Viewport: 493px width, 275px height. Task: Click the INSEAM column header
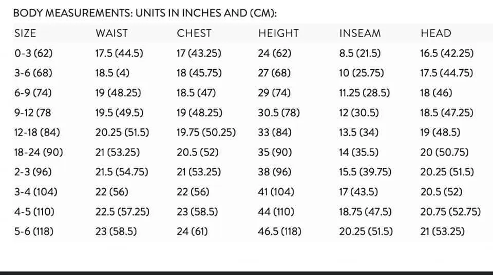pyautogui.click(x=360, y=33)
